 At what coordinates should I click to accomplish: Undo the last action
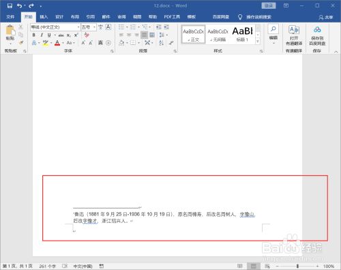(20, 5)
